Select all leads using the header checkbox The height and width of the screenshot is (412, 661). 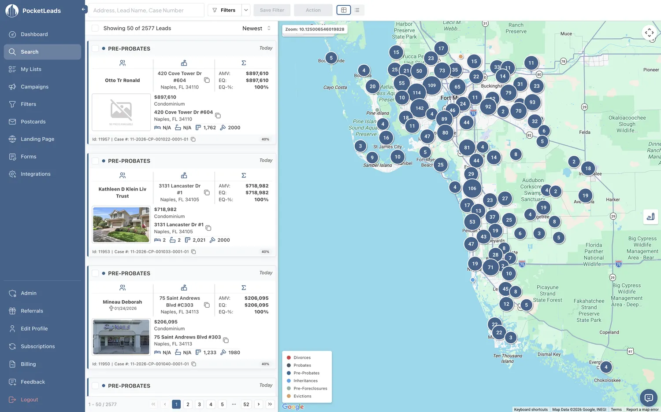click(95, 28)
